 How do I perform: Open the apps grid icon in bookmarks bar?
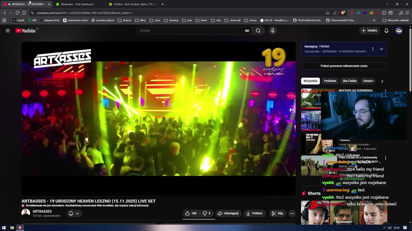click(x=4, y=20)
